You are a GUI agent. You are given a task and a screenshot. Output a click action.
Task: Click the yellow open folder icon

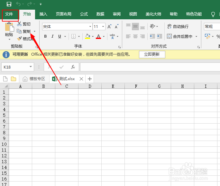point(14,79)
